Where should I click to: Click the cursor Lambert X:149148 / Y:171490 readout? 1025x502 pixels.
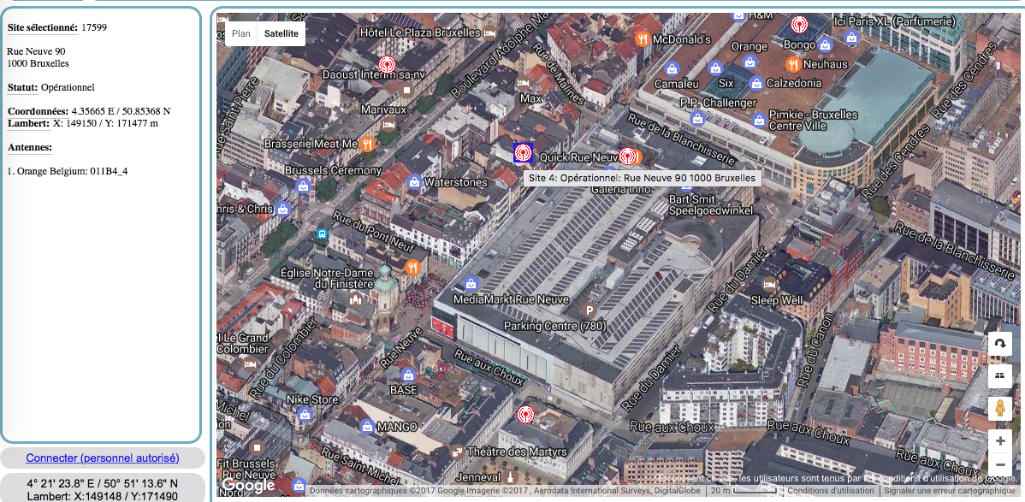[103, 497]
